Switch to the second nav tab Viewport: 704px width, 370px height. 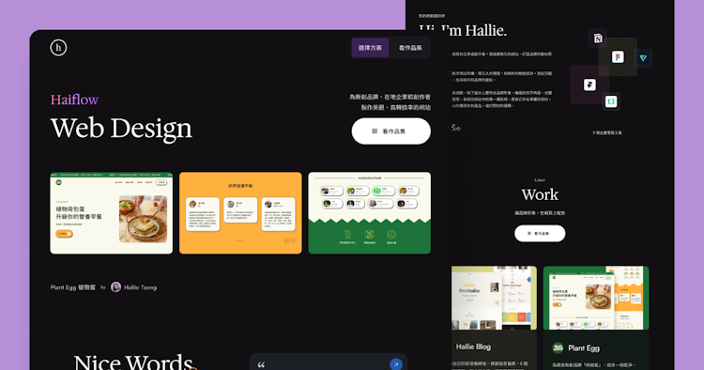tap(410, 48)
